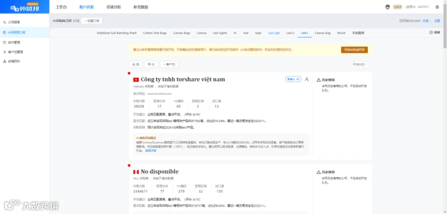
Task: Click the + 客户池 button
Action: 169,65
